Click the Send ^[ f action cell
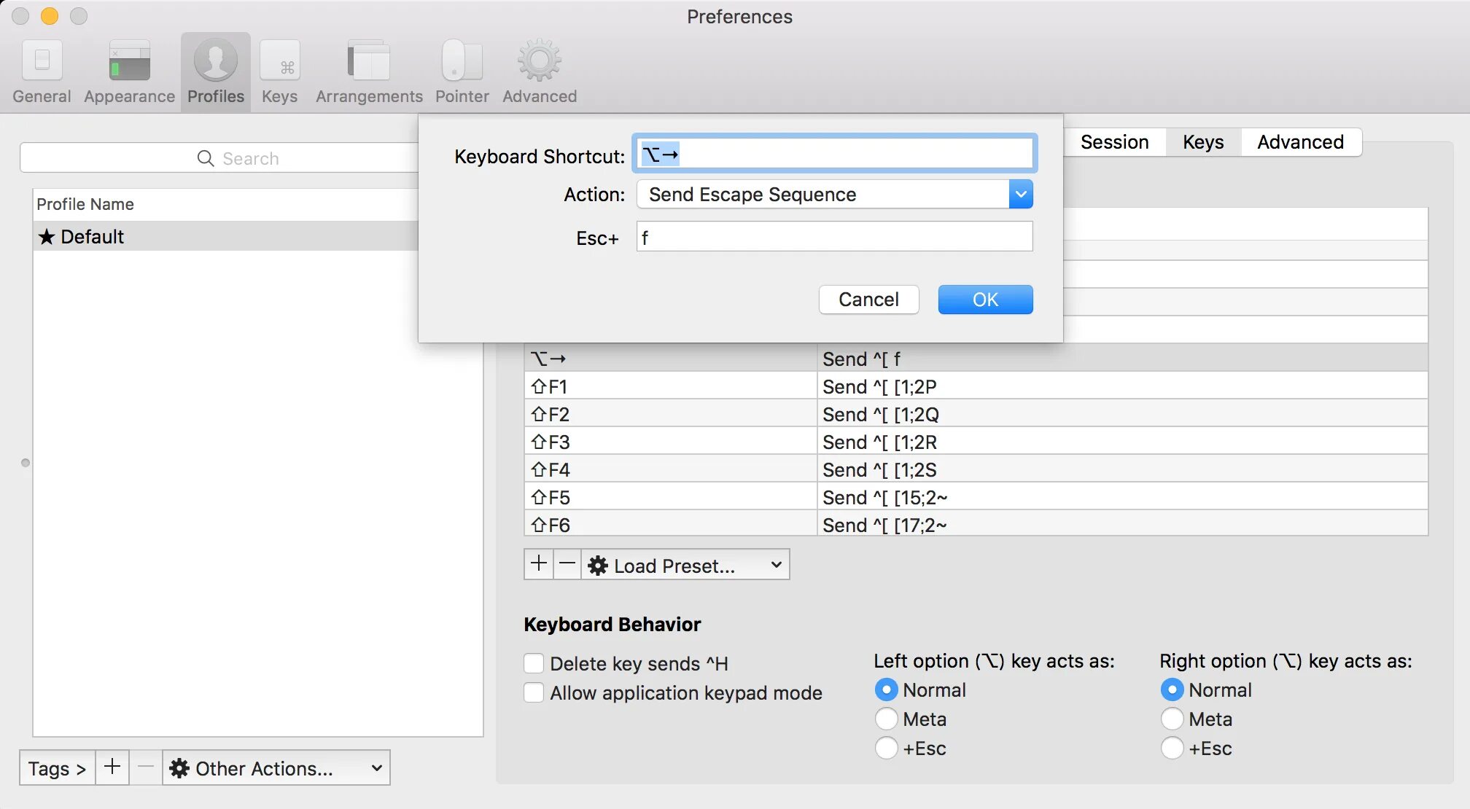Viewport: 1470px width, 809px height. pos(1123,359)
